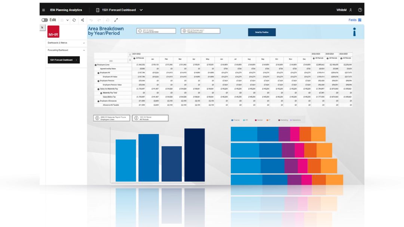Open the Save options dropdown arrow
The width and height of the screenshot is (404, 227).
tap(67, 20)
